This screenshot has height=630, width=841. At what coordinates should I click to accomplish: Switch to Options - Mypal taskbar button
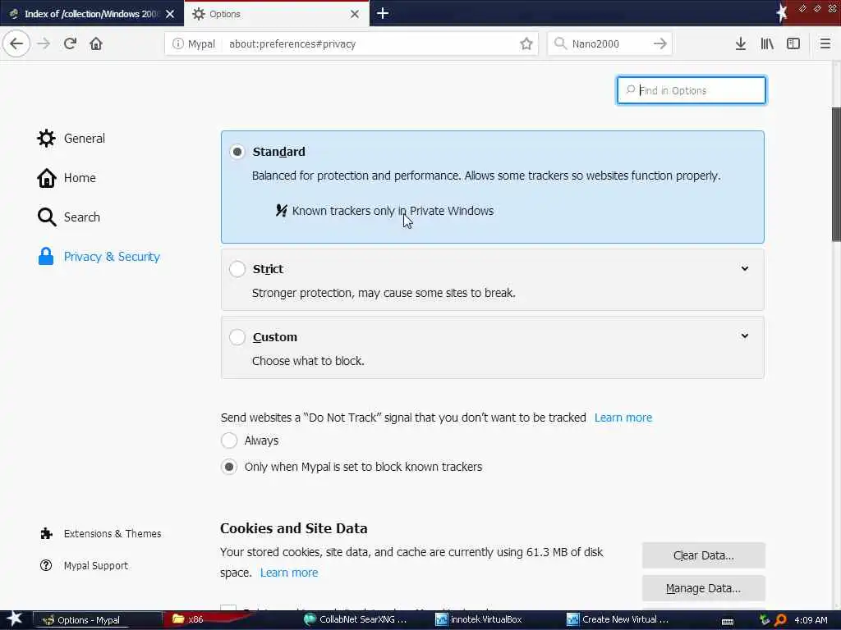[x=98, y=620]
